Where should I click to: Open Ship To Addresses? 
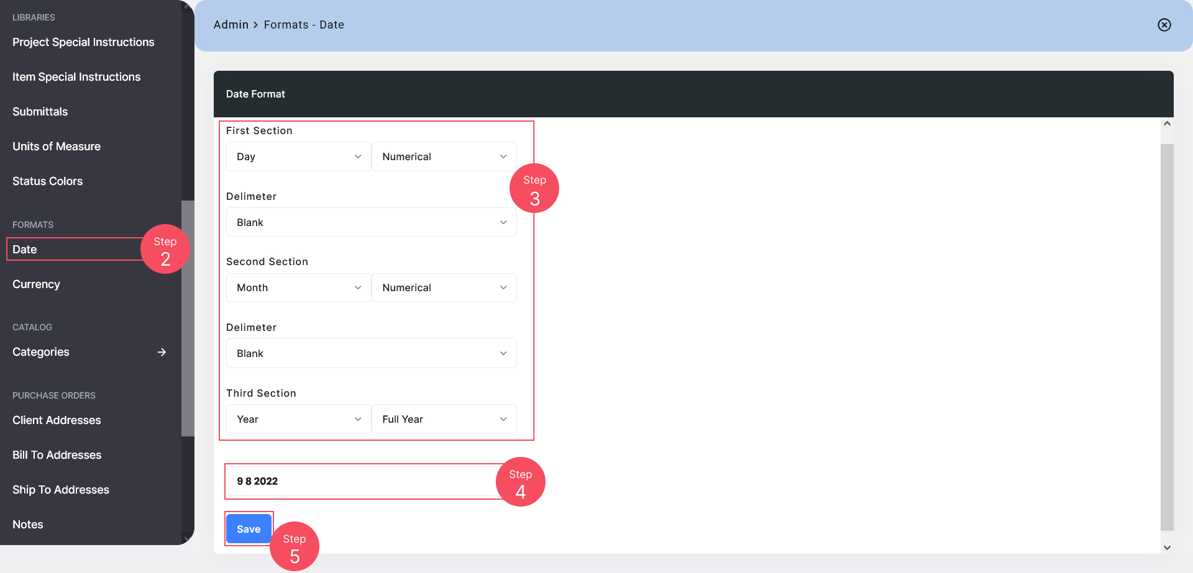61,490
